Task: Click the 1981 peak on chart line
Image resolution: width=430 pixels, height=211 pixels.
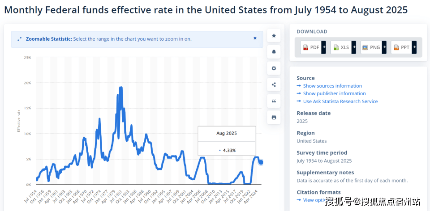Action: (x=120, y=88)
